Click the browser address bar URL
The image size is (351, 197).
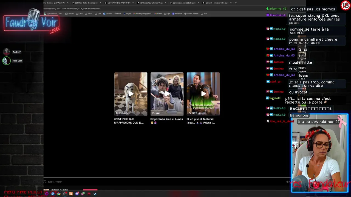(72, 8)
